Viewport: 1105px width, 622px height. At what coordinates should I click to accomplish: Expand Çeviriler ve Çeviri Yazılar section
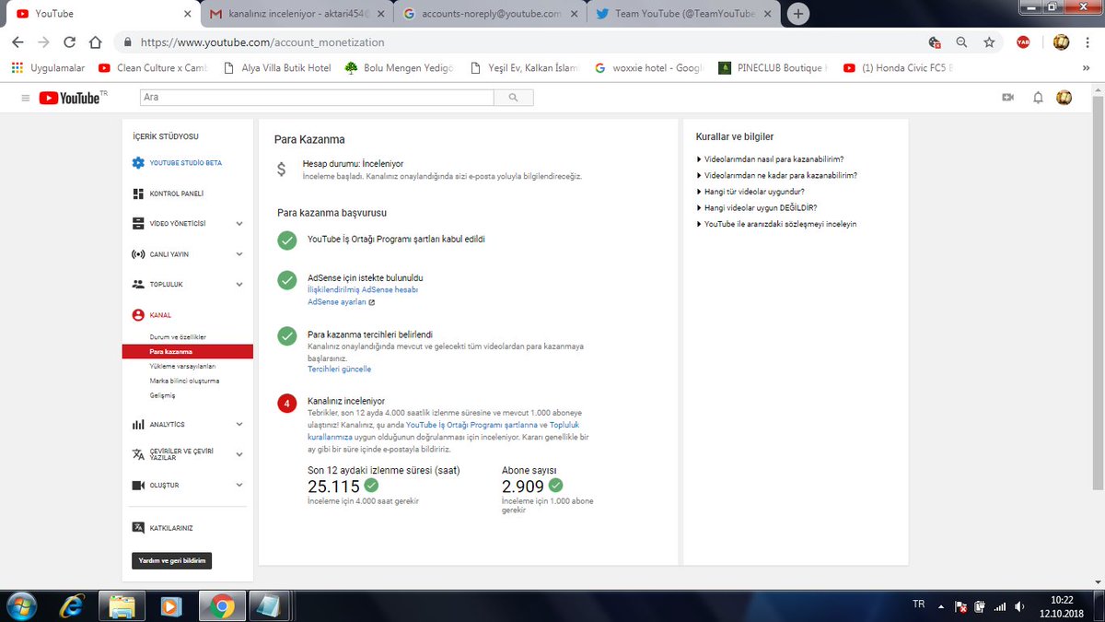pyautogui.click(x=239, y=454)
